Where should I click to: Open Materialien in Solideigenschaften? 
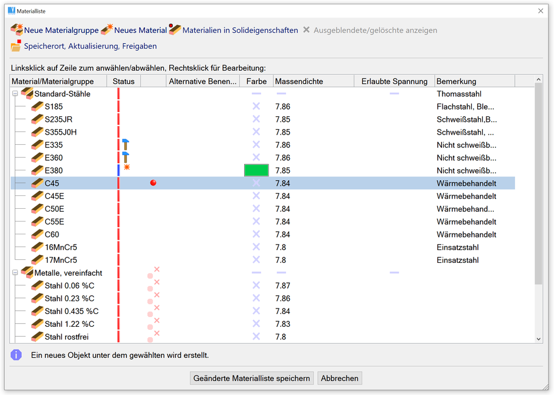175,30
